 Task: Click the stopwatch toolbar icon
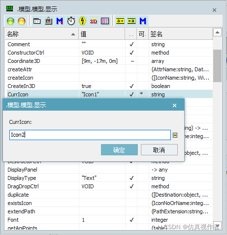(x=71, y=21)
